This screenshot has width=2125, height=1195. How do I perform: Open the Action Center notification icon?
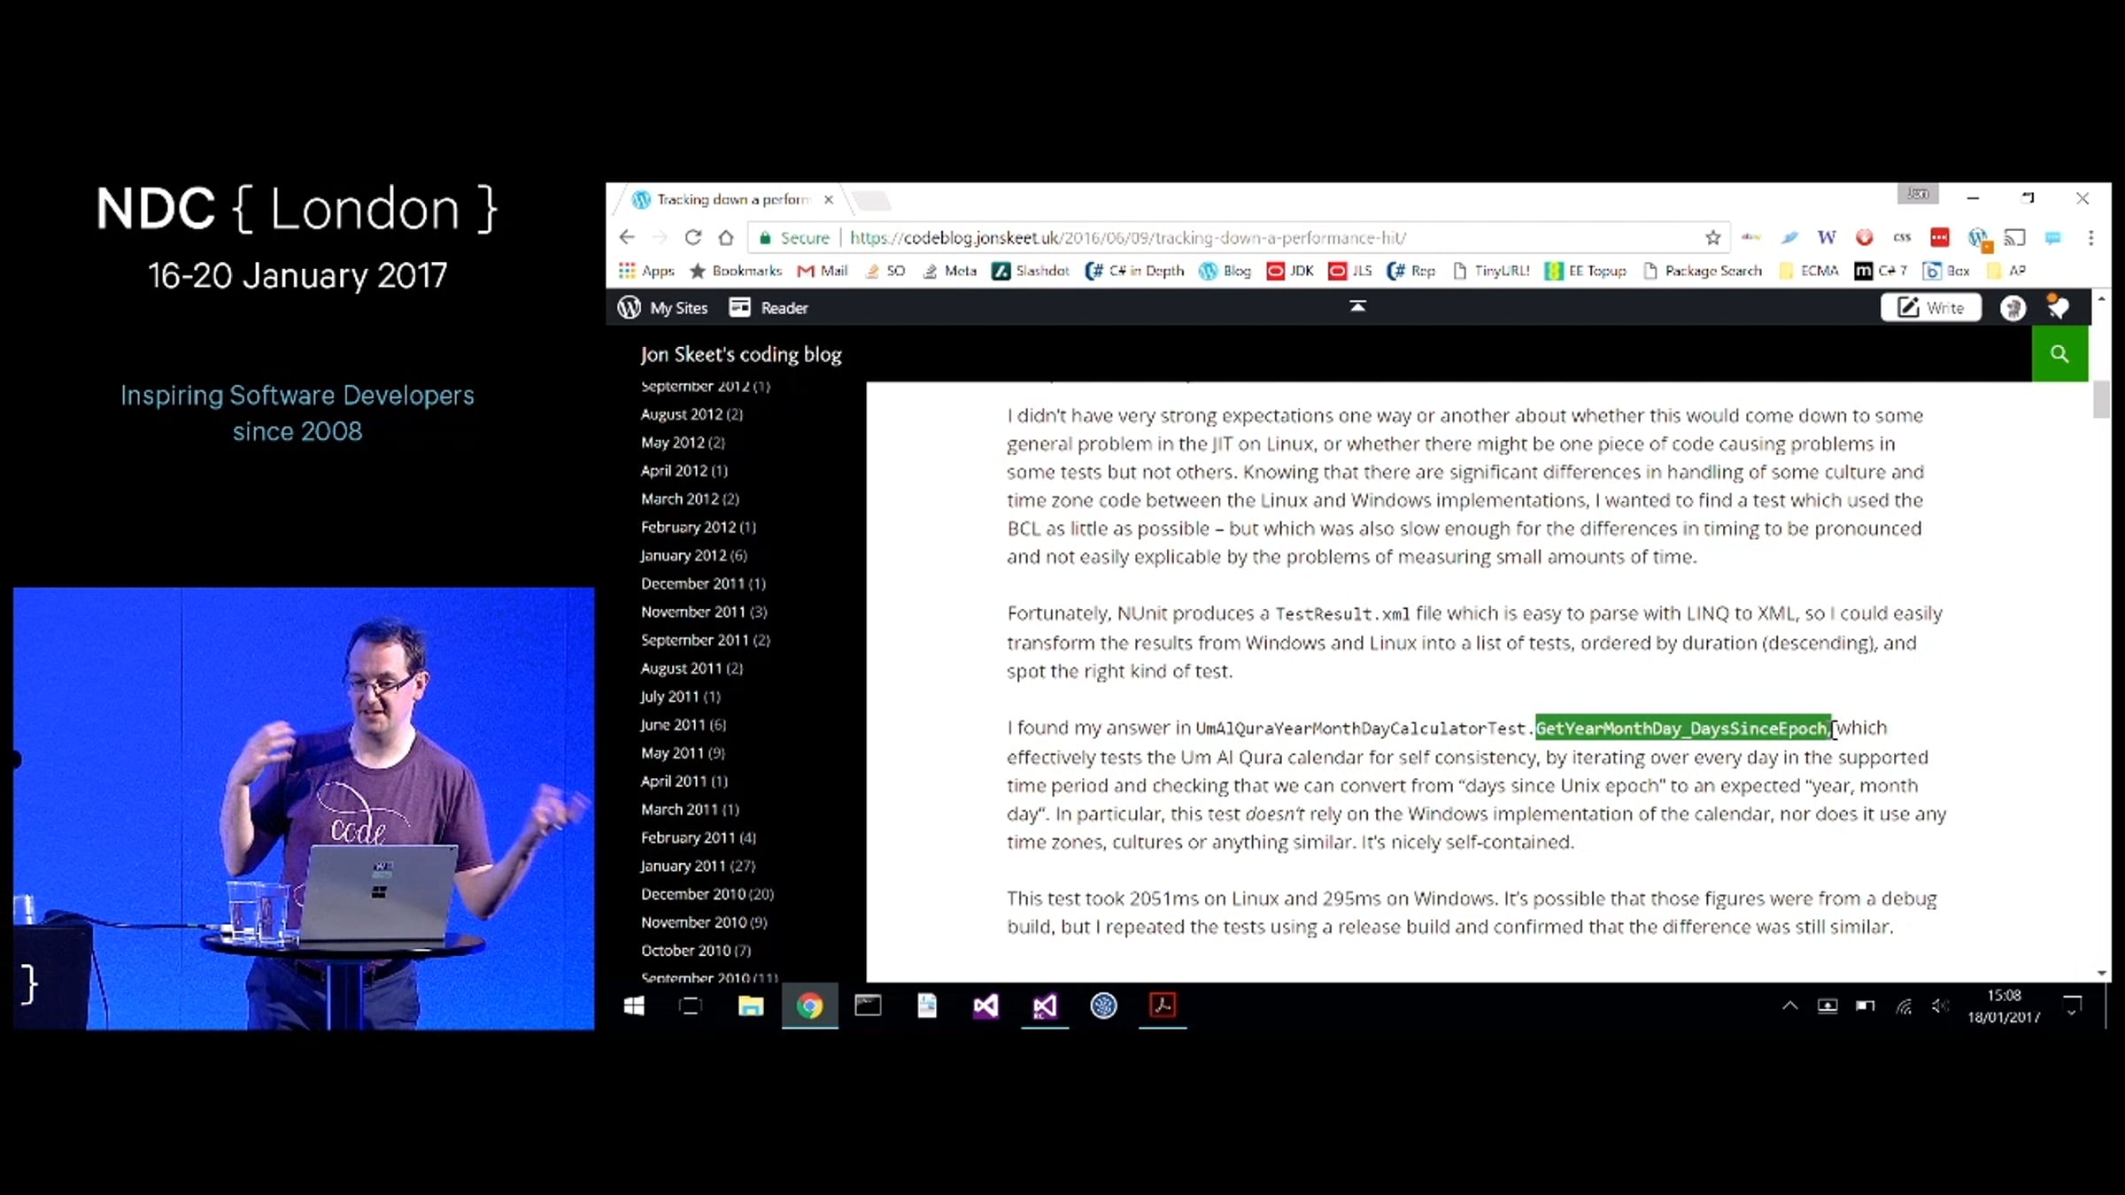click(x=2073, y=1006)
